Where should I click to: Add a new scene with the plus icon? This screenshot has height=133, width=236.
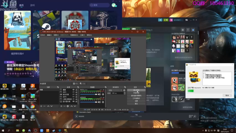(x=41, y=106)
